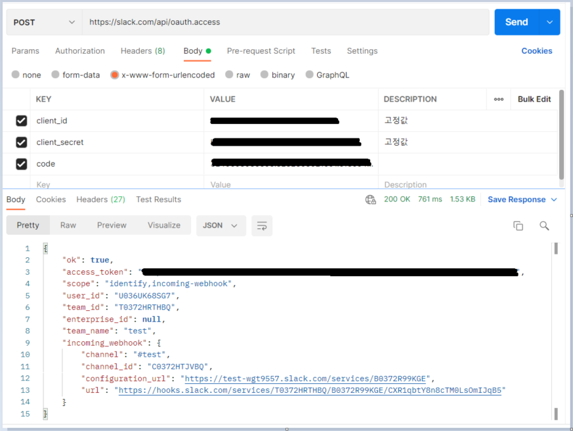Click the "identify,incoming-webhook" scope value
The image size is (573, 431).
[x=168, y=284]
